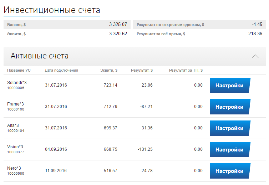
Task: Click the Дата подключения column header
Action: click(61, 71)
